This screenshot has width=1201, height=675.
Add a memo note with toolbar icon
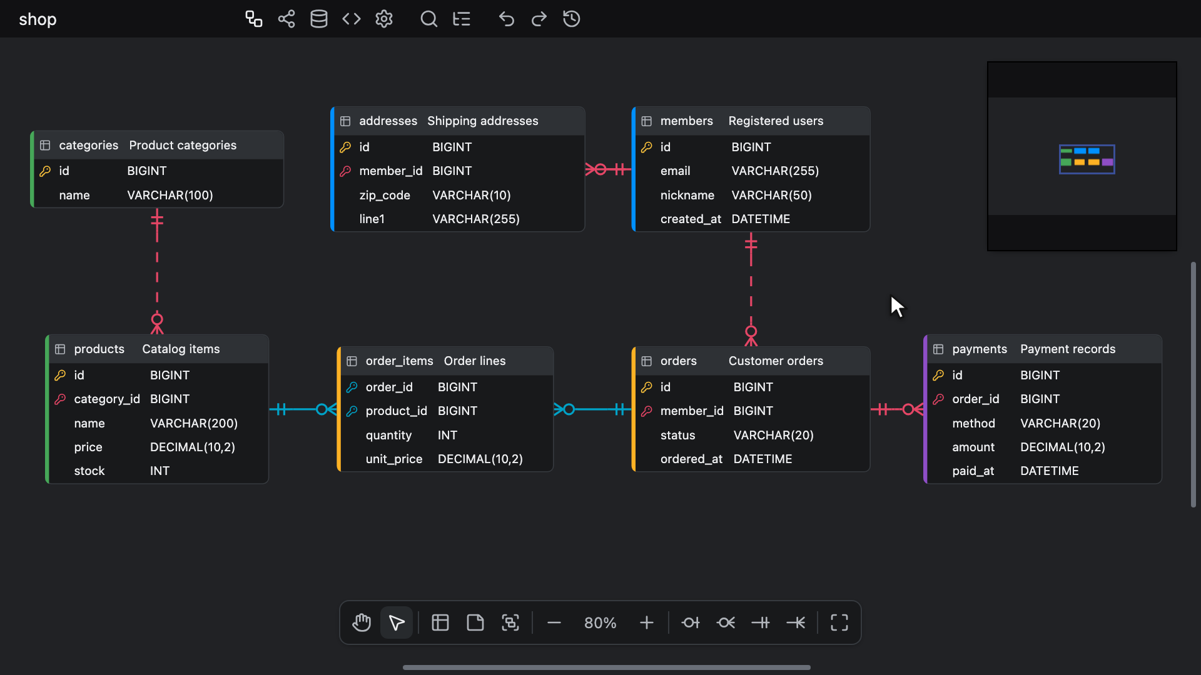[x=475, y=622]
